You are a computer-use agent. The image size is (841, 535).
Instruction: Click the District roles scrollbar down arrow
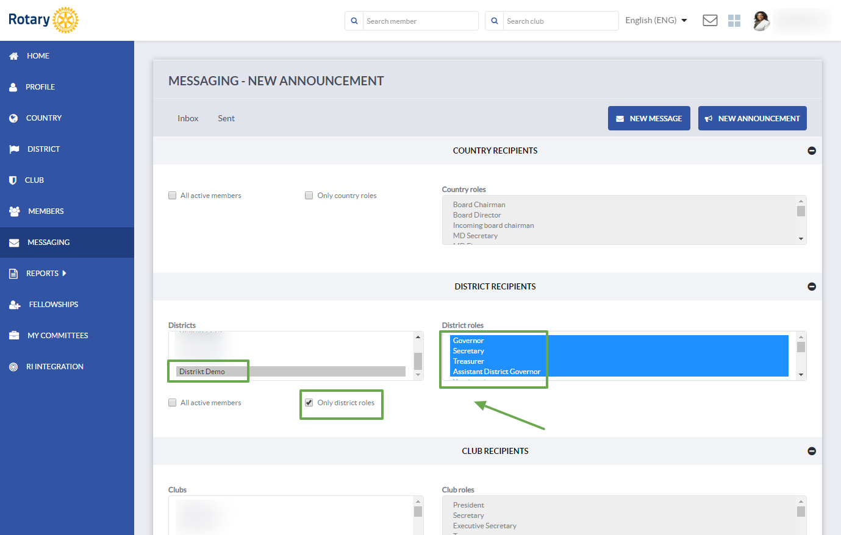pos(801,375)
